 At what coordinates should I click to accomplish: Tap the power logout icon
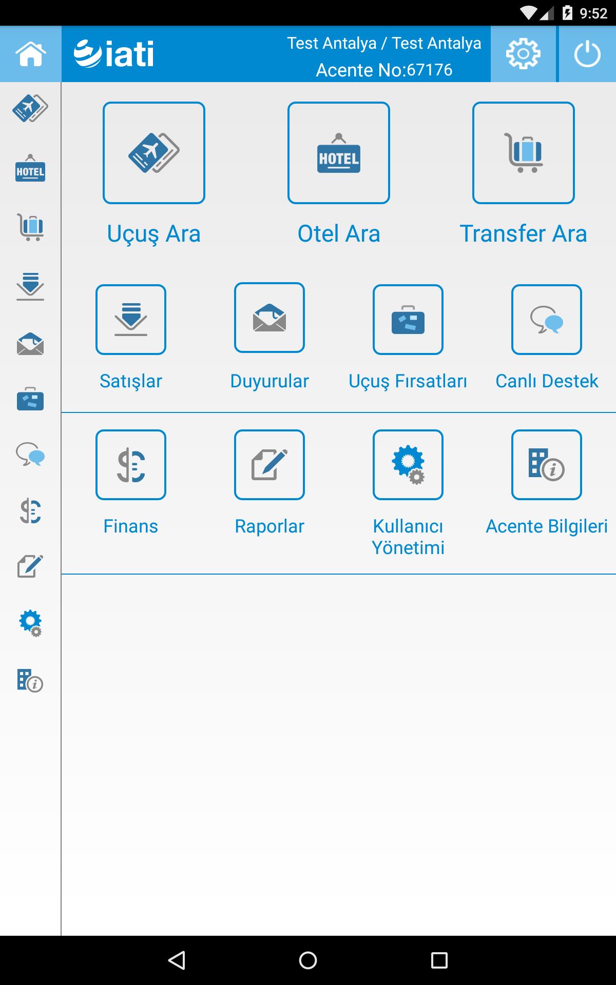pos(587,54)
